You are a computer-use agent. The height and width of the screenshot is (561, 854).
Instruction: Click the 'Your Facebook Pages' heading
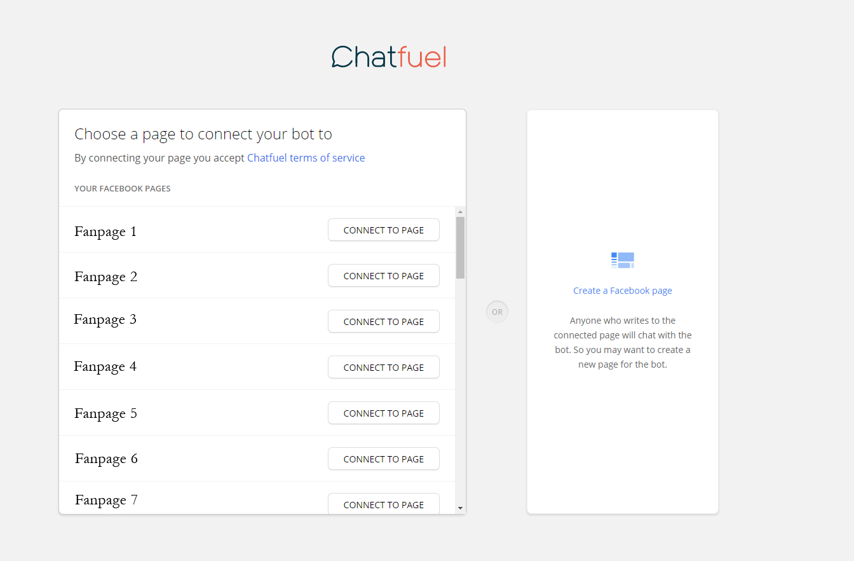click(122, 188)
